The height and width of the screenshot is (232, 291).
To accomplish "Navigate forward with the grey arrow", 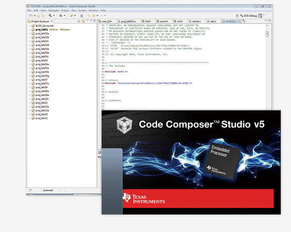I will pos(102,16).
